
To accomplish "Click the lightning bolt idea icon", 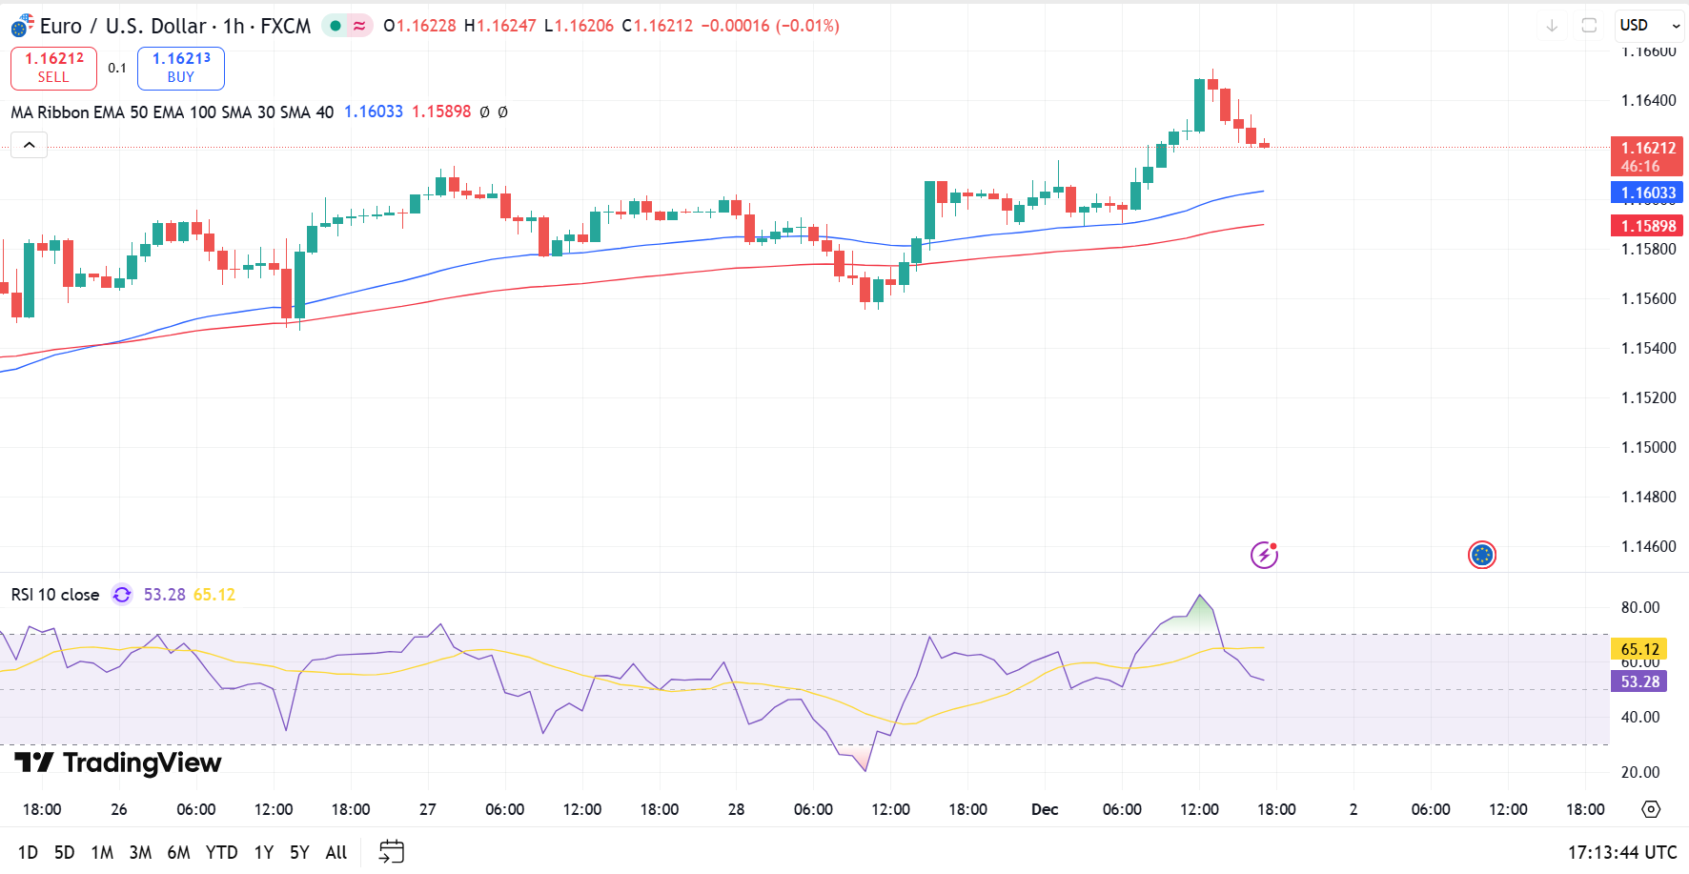I will tap(1264, 555).
